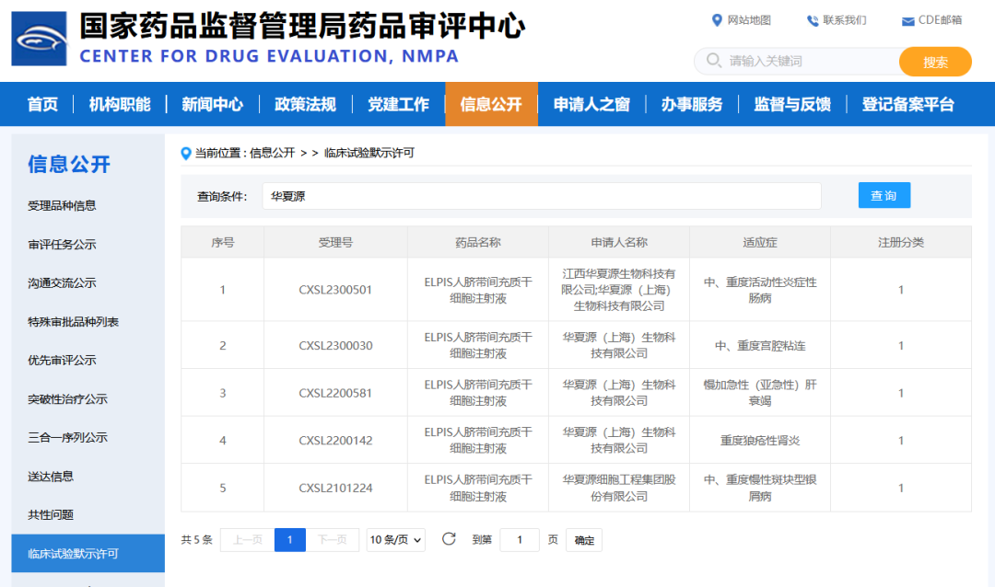Select the 新闻中心 navigation item

point(212,104)
